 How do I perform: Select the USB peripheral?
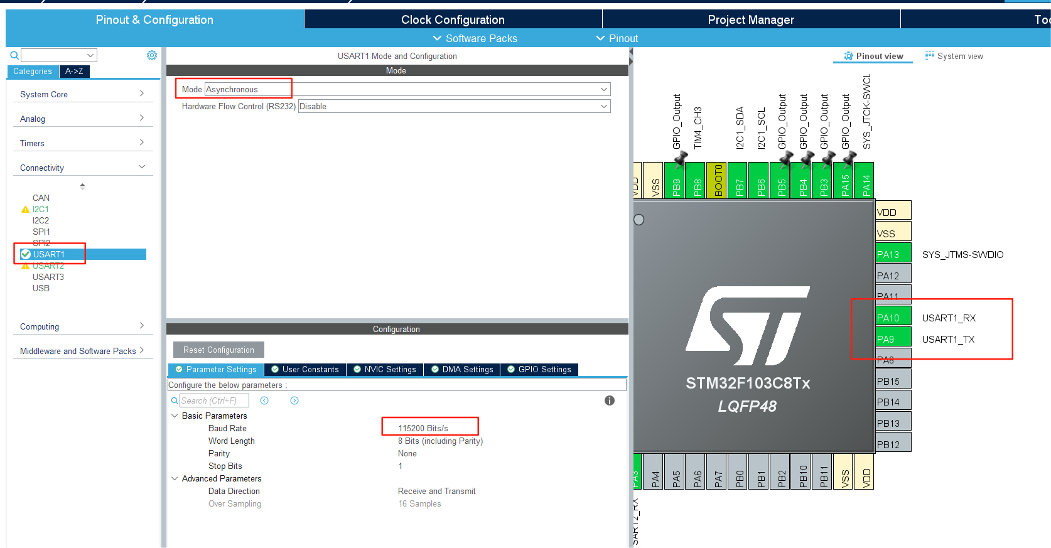[x=41, y=288]
